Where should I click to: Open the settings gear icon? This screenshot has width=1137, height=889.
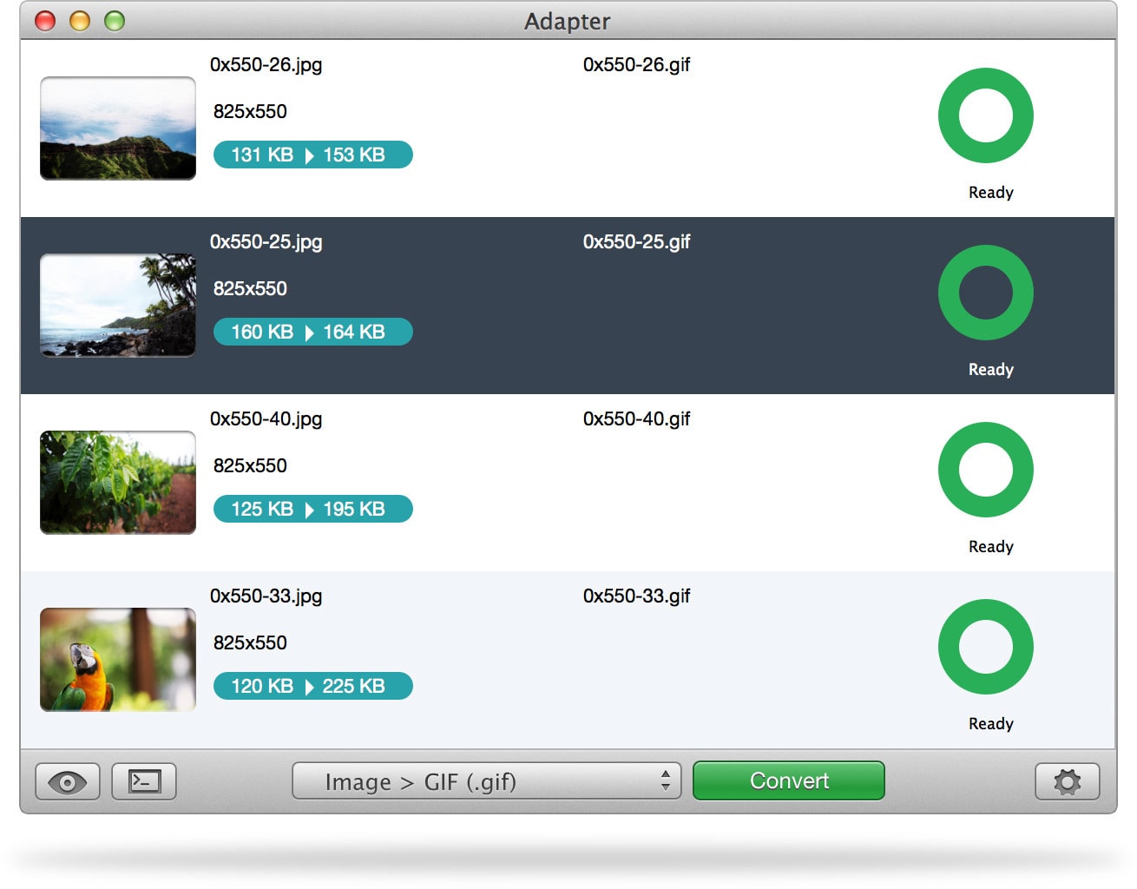[x=1066, y=780]
